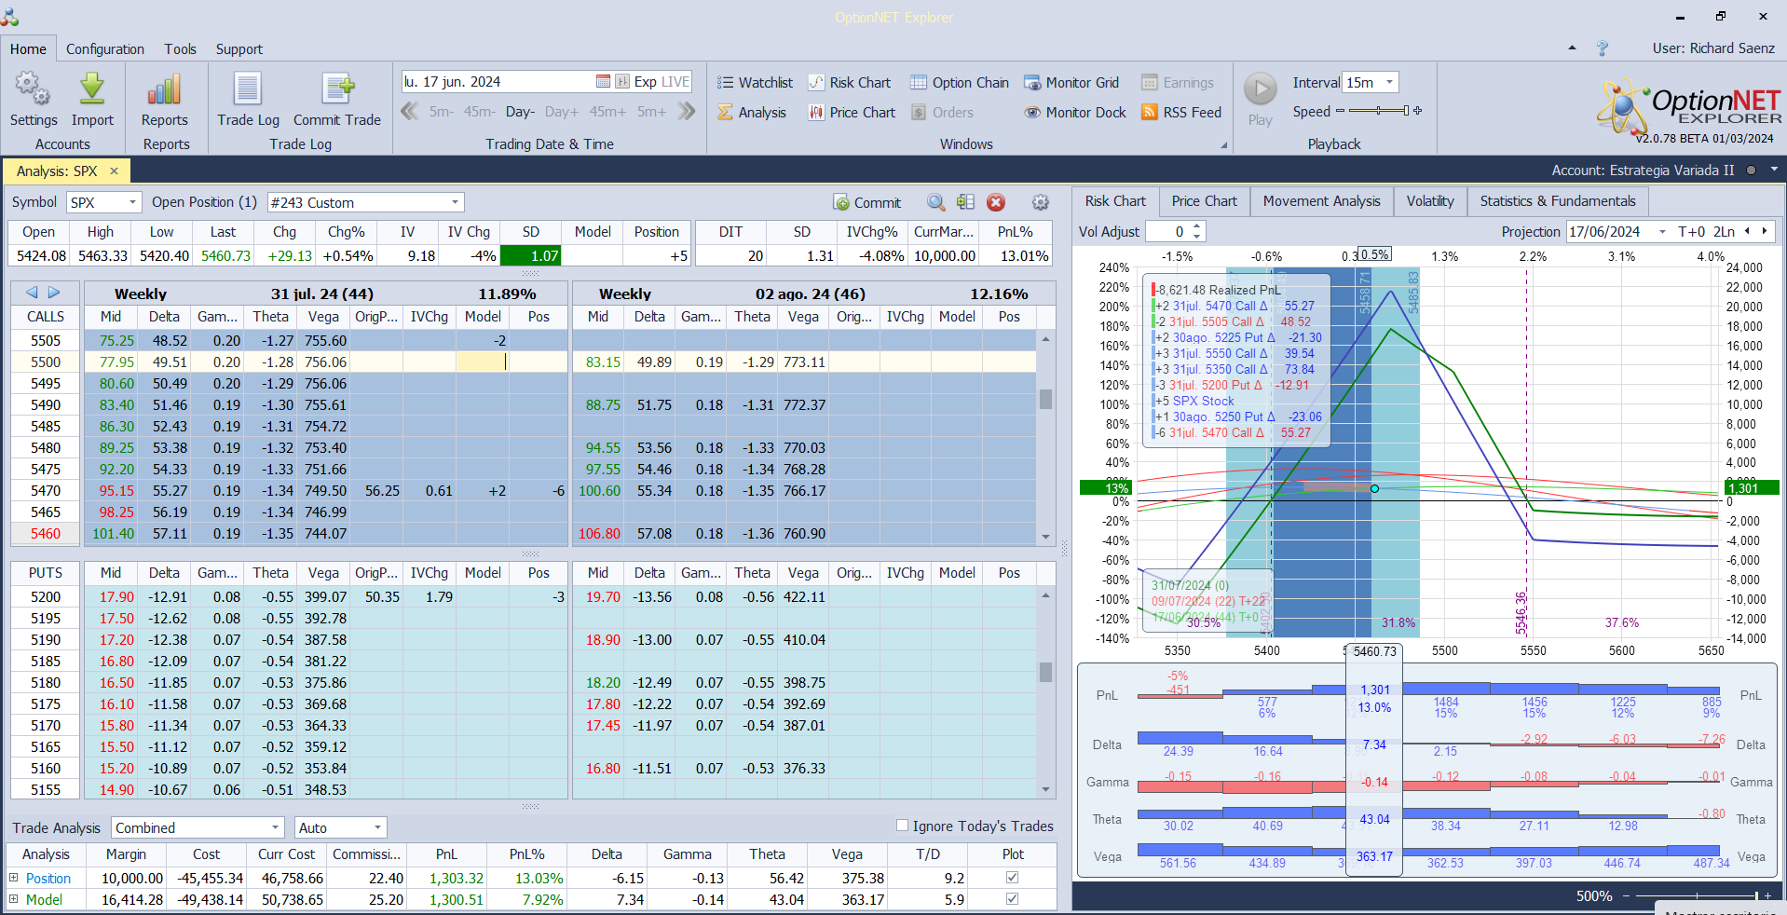
Task: Open the Account dropdown arrow
Action: [1774, 170]
